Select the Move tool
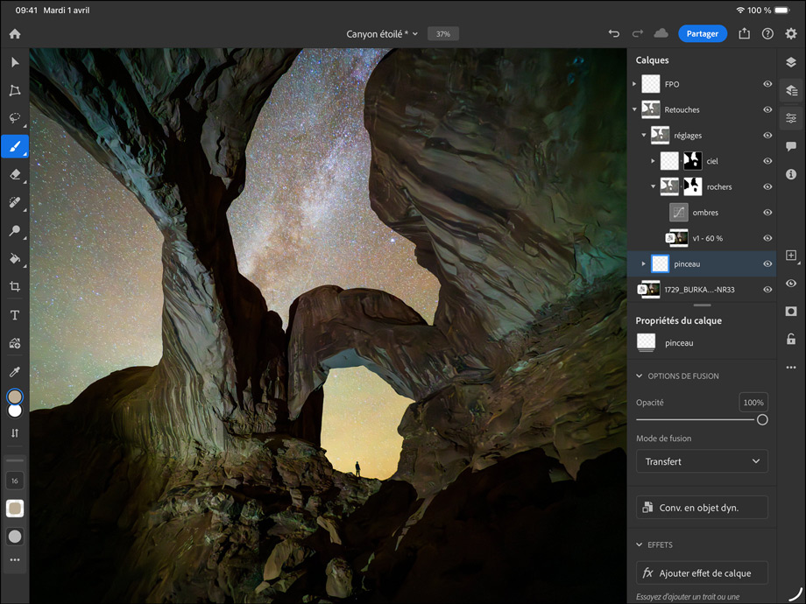The height and width of the screenshot is (604, 806). [x=14, y=62]
